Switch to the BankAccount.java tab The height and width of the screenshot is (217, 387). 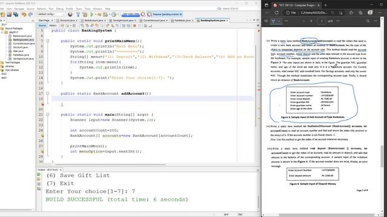[x=93, y=20]
